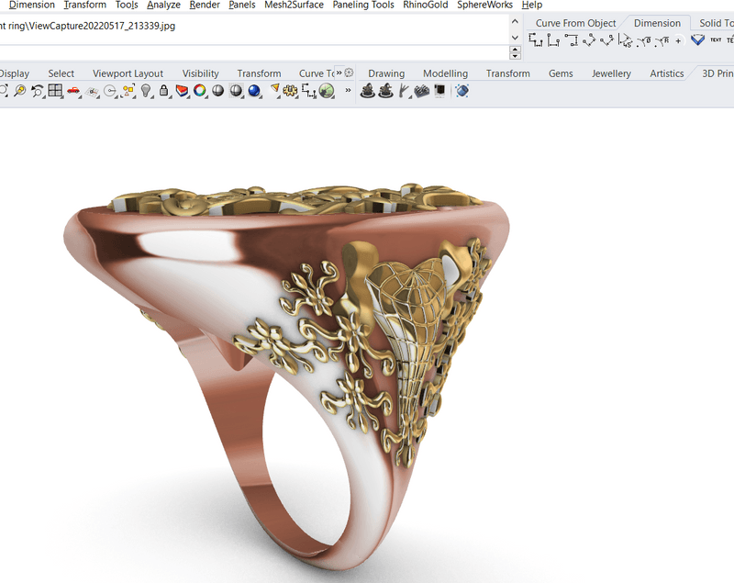Click the gray mesh repair block icon

[x=422, y=90]
